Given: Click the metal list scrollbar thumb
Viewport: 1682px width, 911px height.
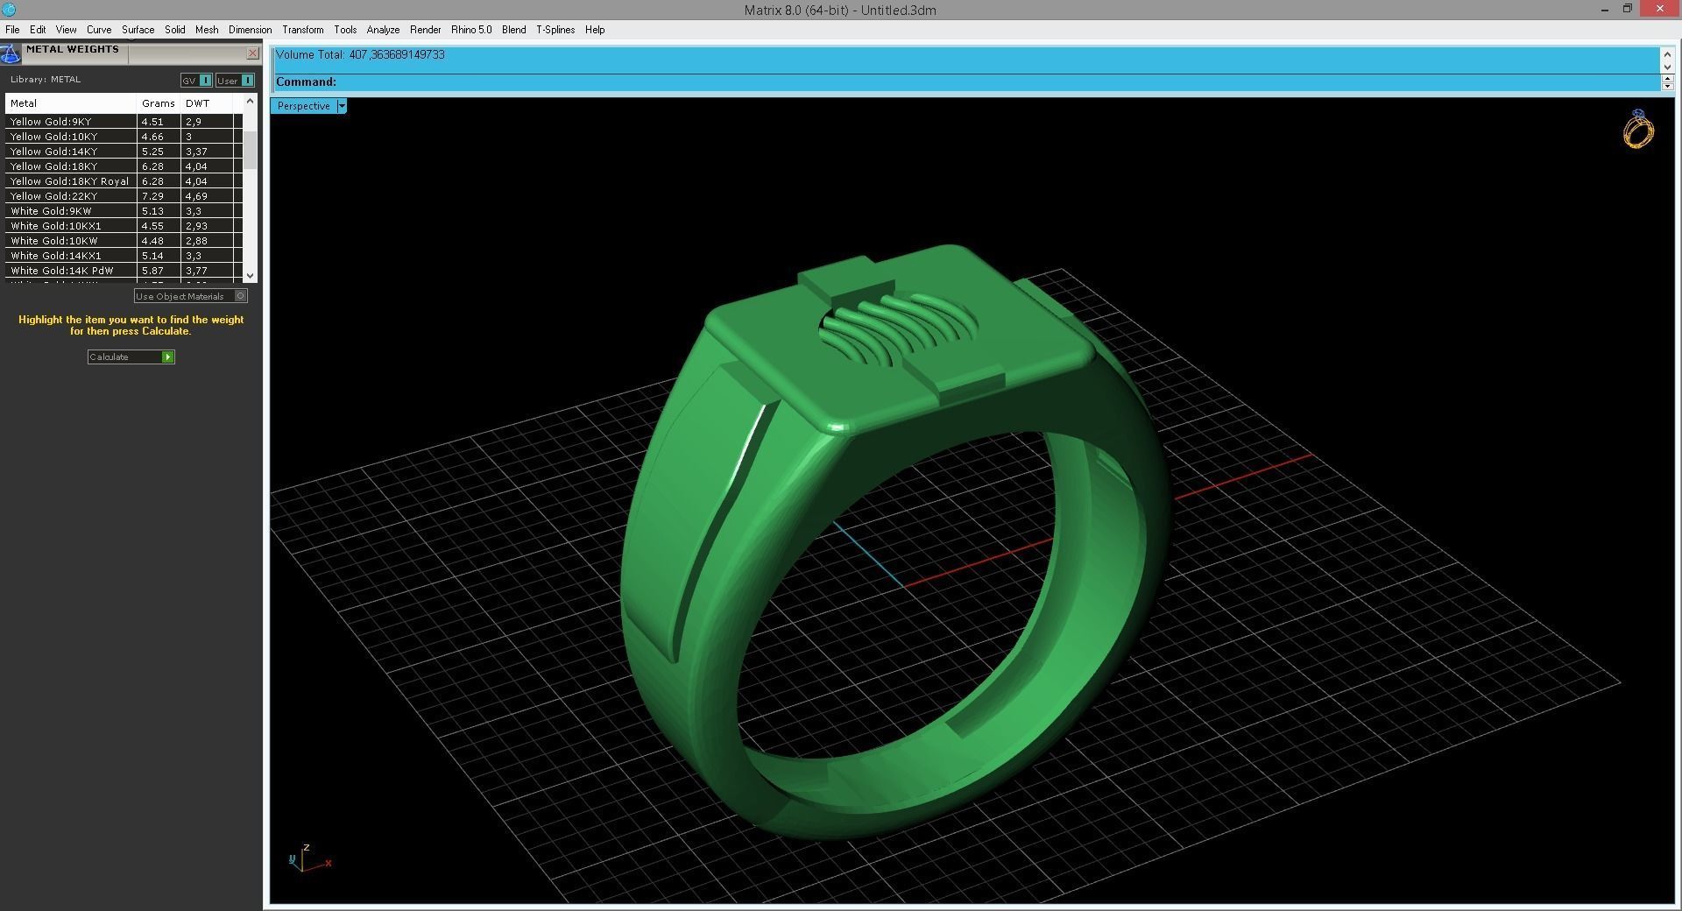Looking at the screenshot, I should pos(251,149).
